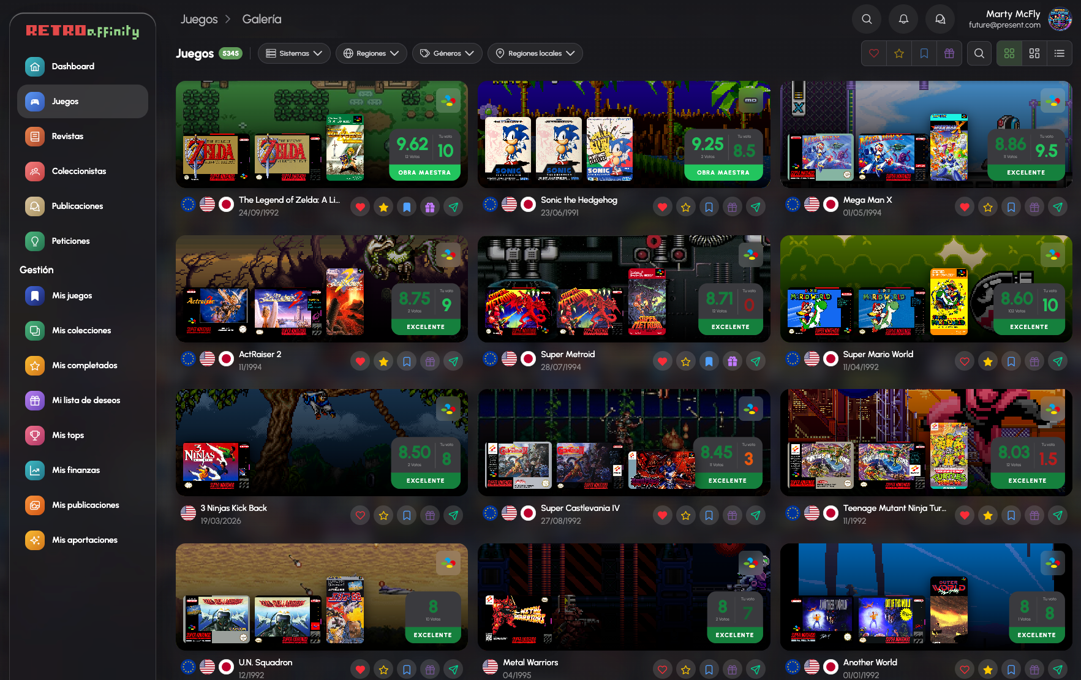This screenshot has width=1081, height=680.
Task: Click the Juegos breadcrumb link
Action: 199,19
